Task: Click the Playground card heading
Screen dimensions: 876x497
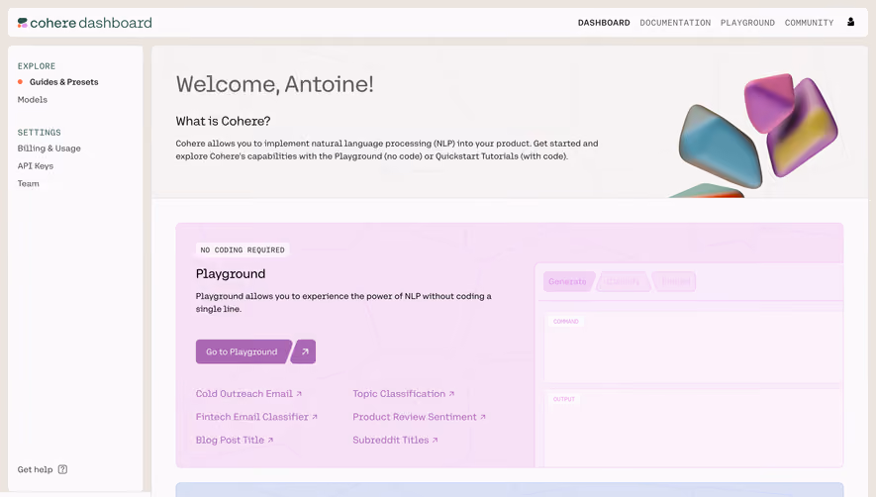Action: click(231, 274)
